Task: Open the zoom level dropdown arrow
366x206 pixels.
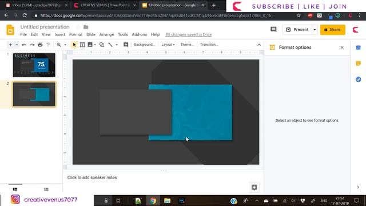Action: (65, 45)
